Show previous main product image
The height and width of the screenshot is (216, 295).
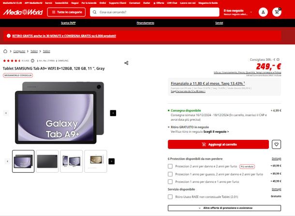point(6,113)
